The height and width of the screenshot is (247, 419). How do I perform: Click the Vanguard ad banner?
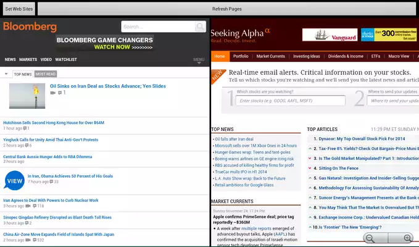tap(330, 35)
